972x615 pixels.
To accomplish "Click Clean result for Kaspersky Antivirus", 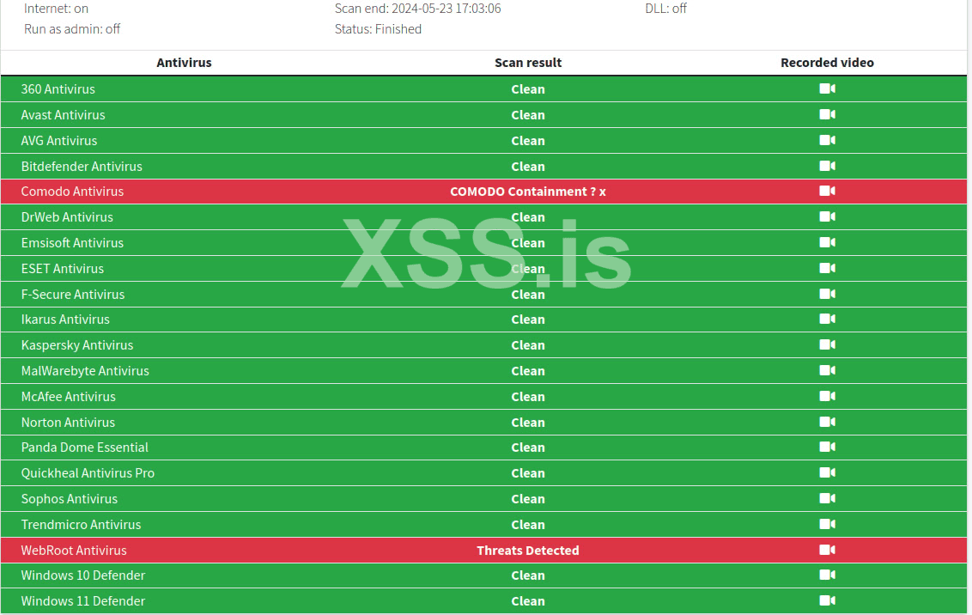I will 528,345.
